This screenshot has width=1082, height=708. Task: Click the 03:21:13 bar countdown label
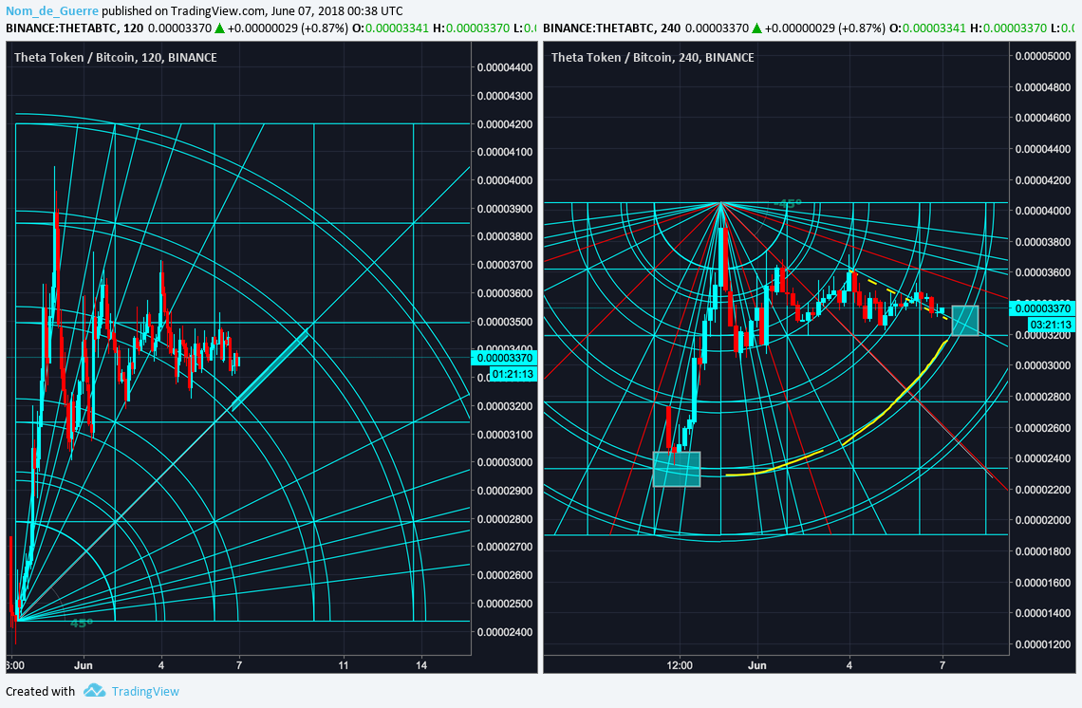pyautogui.click(x=1052, y=325)
